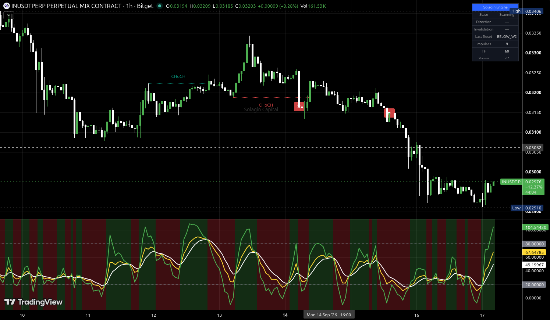
Task: Click the Version label cell
Action: point(484,58)
